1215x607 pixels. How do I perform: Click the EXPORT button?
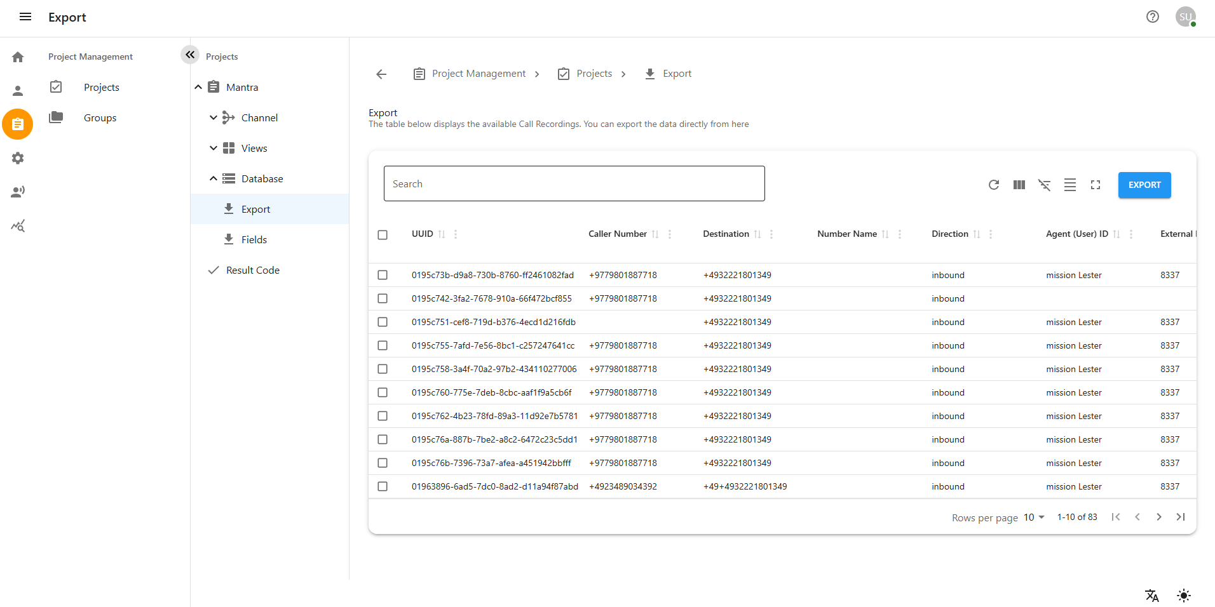1144,185
